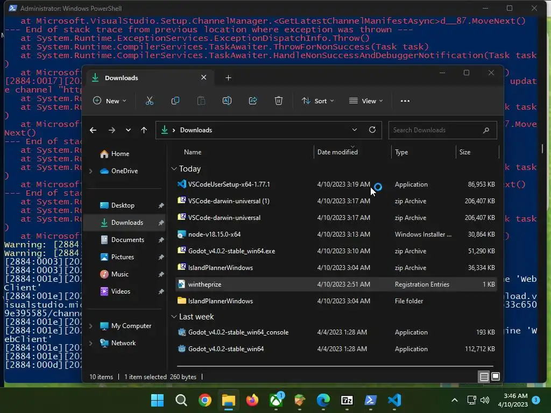551x413 pixels.
Task: Open taskbar Search
Action: [x=181, y=400]
